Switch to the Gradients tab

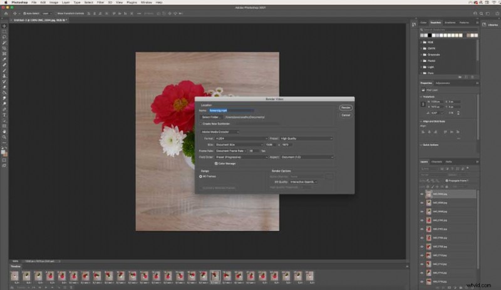[450, 22]
